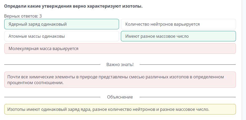Image resolution: width=246 pixels, height=120 pixels.
Task: Click the "Важно знать!" section heading
Action: (120, 64)
